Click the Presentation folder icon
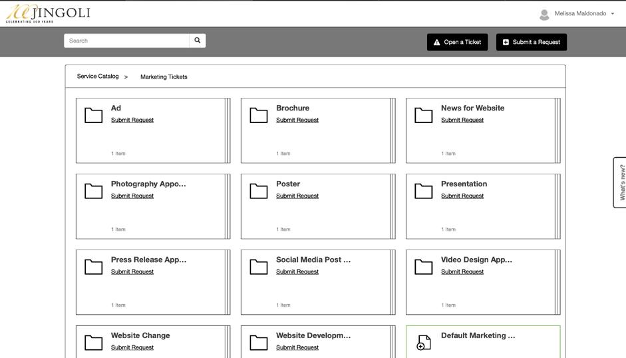Screen dimensions: 626x358 click(x=424, y=191)
